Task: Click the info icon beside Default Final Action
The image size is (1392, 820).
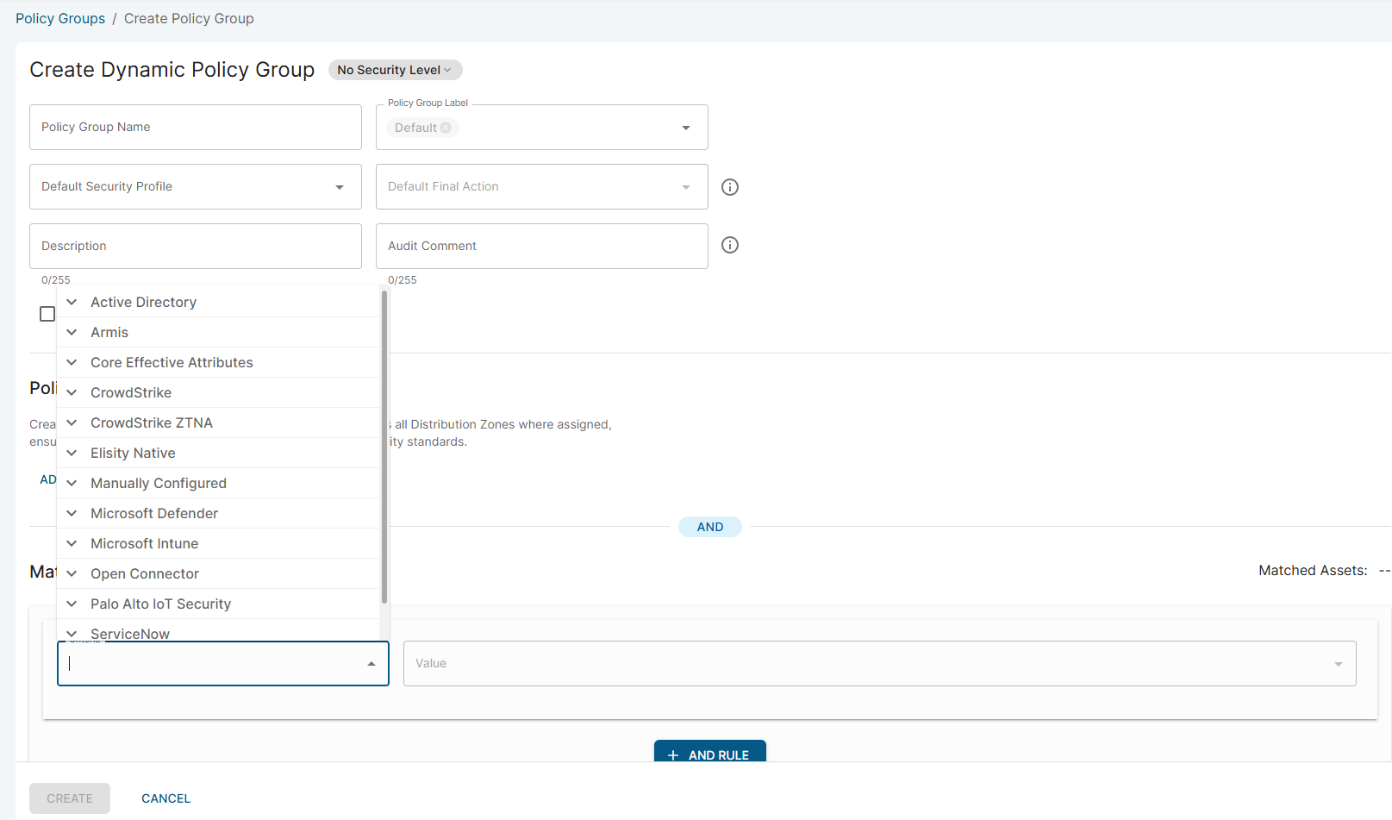Action: click(x=729, y=186)
